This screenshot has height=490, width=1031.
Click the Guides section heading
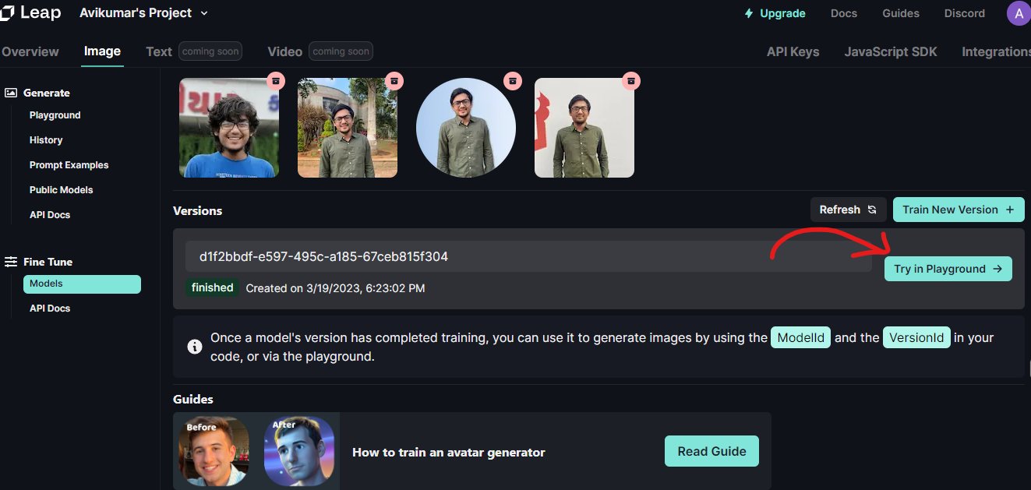pyautogui.click(x=193, y=399)
